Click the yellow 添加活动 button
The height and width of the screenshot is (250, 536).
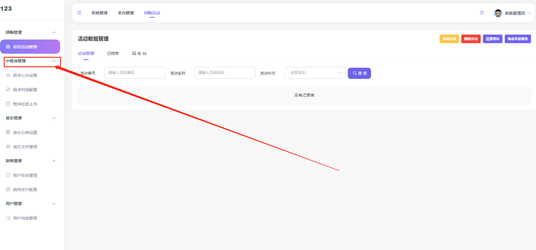[449, 39]
